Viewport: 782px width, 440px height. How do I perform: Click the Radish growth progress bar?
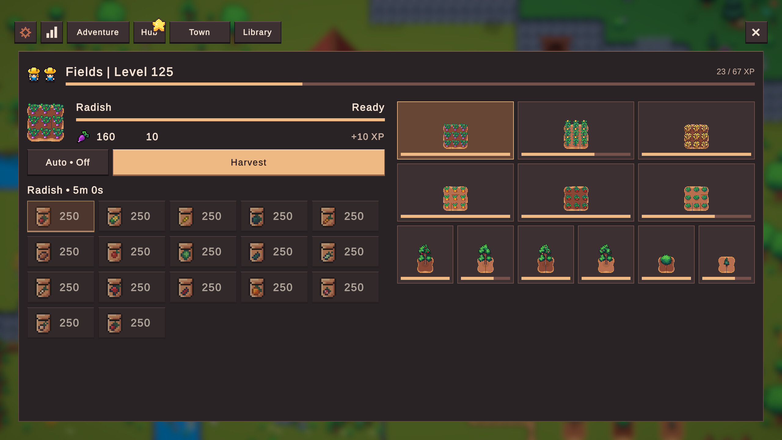230,120
